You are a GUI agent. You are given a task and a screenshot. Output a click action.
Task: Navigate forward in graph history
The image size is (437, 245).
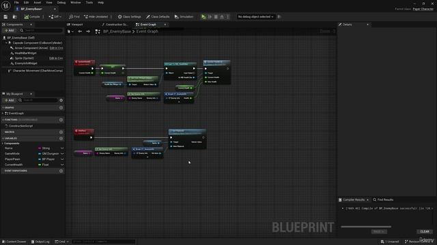(88, 32)
